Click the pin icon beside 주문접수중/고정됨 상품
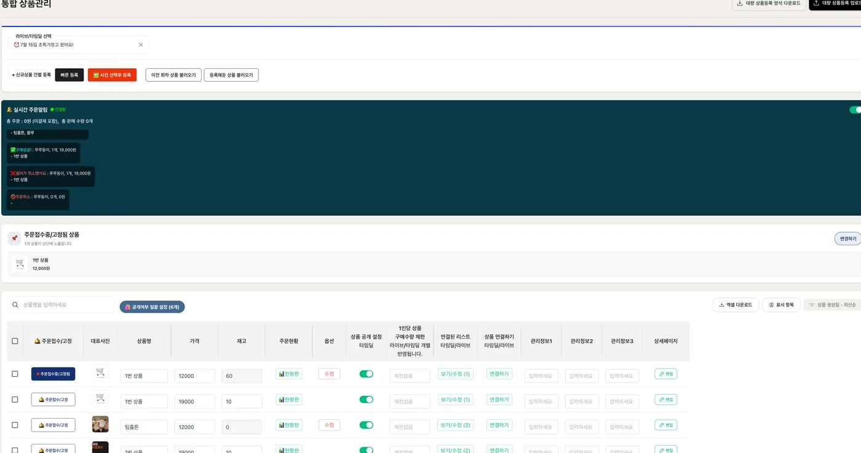 15,238
